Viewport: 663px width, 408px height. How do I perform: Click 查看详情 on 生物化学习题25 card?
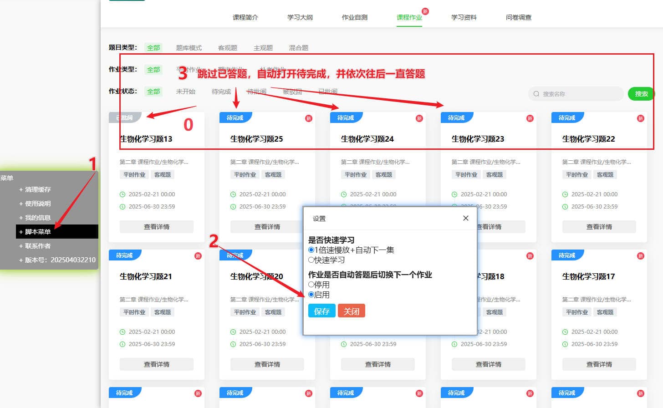click(267, 227)
